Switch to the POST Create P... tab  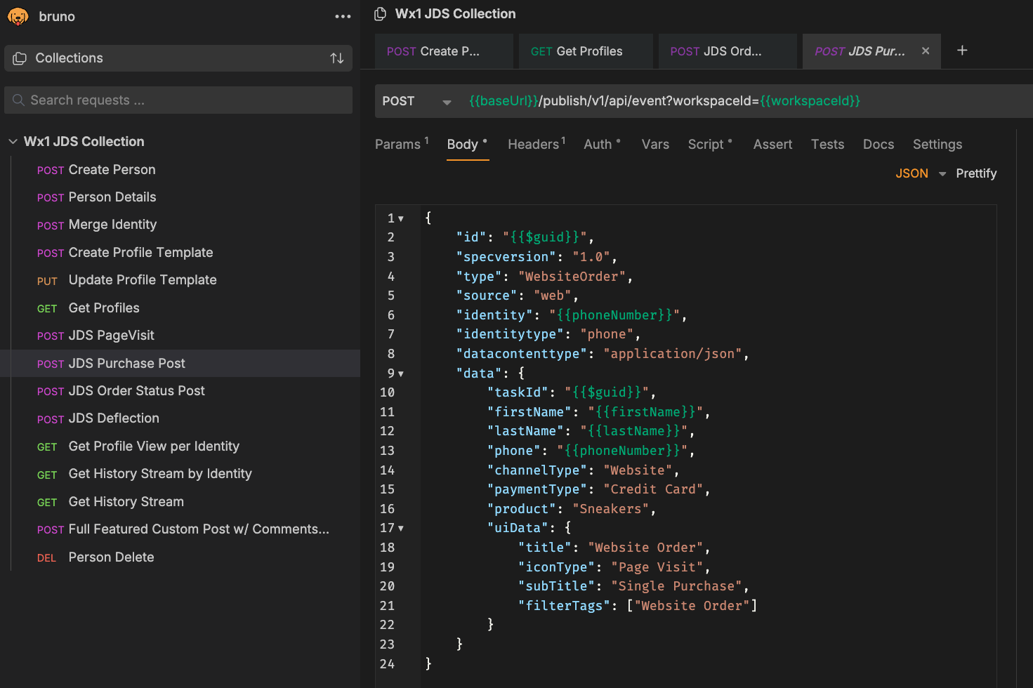[444, 51]
